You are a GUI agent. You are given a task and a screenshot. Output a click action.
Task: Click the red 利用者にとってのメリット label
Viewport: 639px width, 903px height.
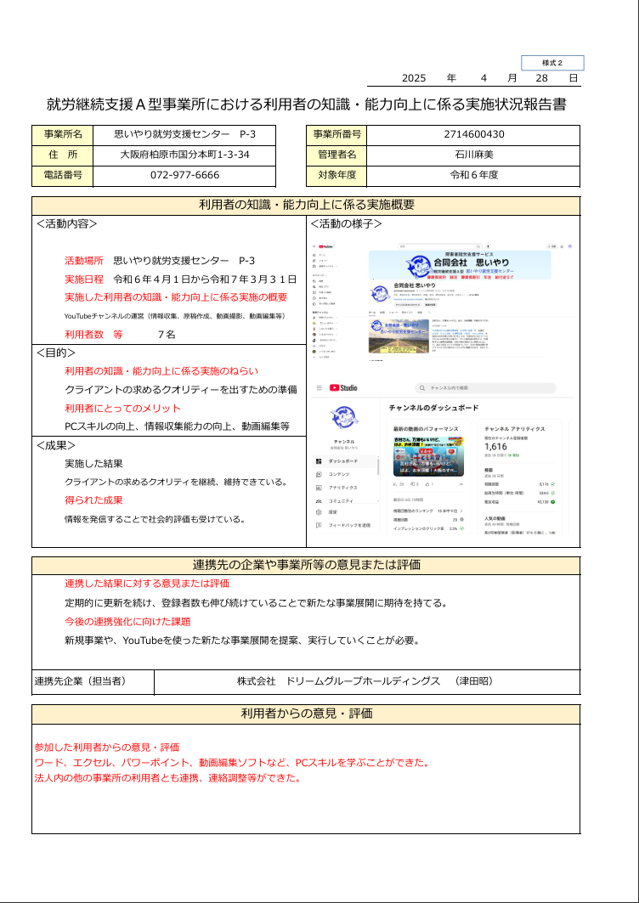(x=122, y=409)
